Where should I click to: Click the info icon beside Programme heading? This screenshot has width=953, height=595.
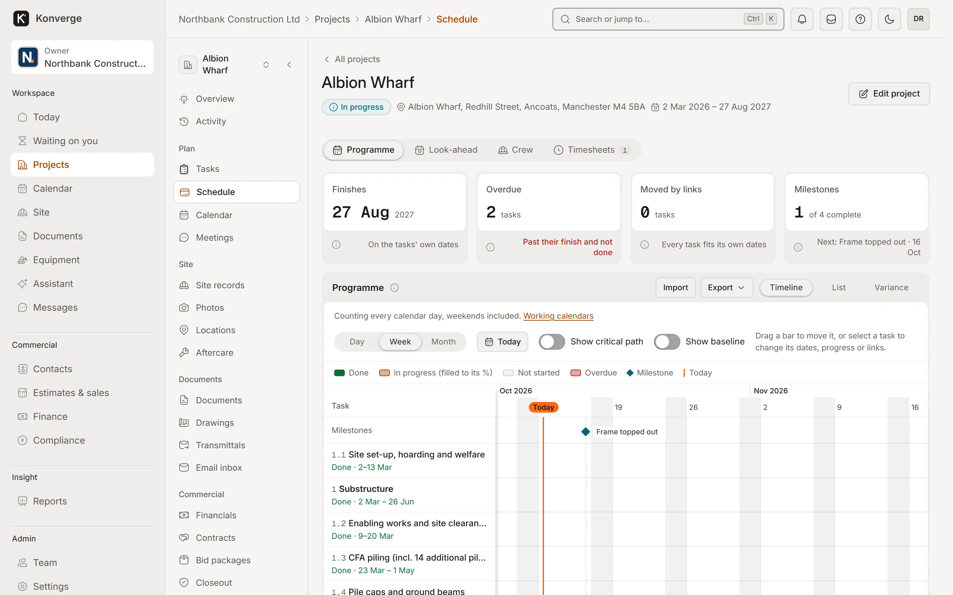[x=394, y=288]
